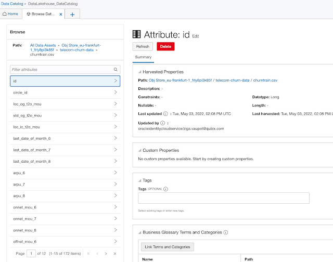Click Edit link next to Attribute id
Screen dimensions: 333x262
(196, 36)
